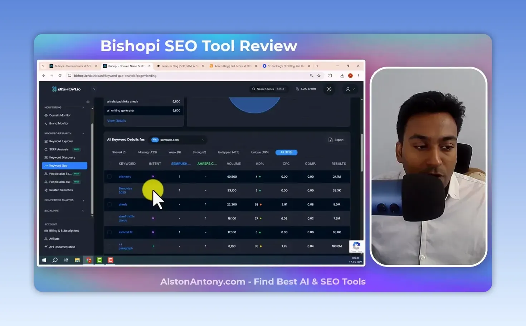Viewport: 526px width, 326px height.
Task: Click the reCAPTCHA badge
Action: [356, 246]
